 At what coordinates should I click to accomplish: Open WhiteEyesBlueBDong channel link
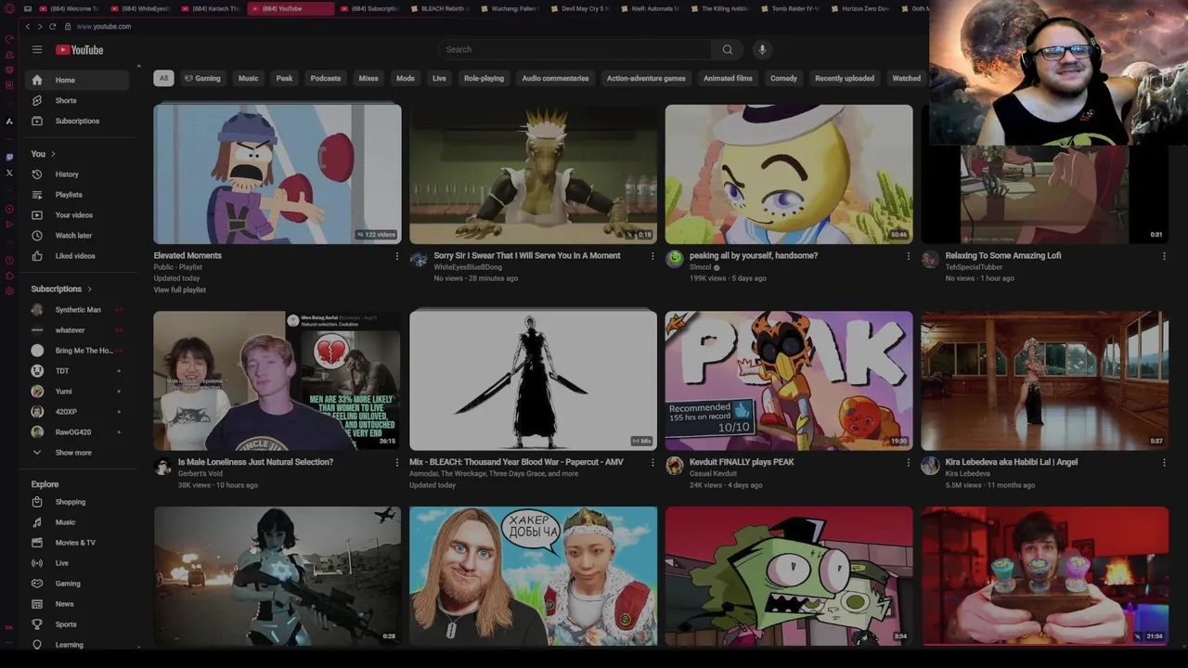click(x=468, y=267)
